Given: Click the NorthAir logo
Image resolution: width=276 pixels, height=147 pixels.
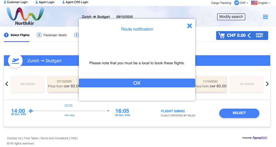Looking at the screenshot, I should [25, 16].
